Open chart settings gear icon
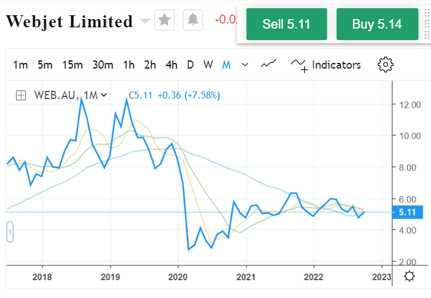The width and height of the screenshot is (431, 298). pos(385,65)
